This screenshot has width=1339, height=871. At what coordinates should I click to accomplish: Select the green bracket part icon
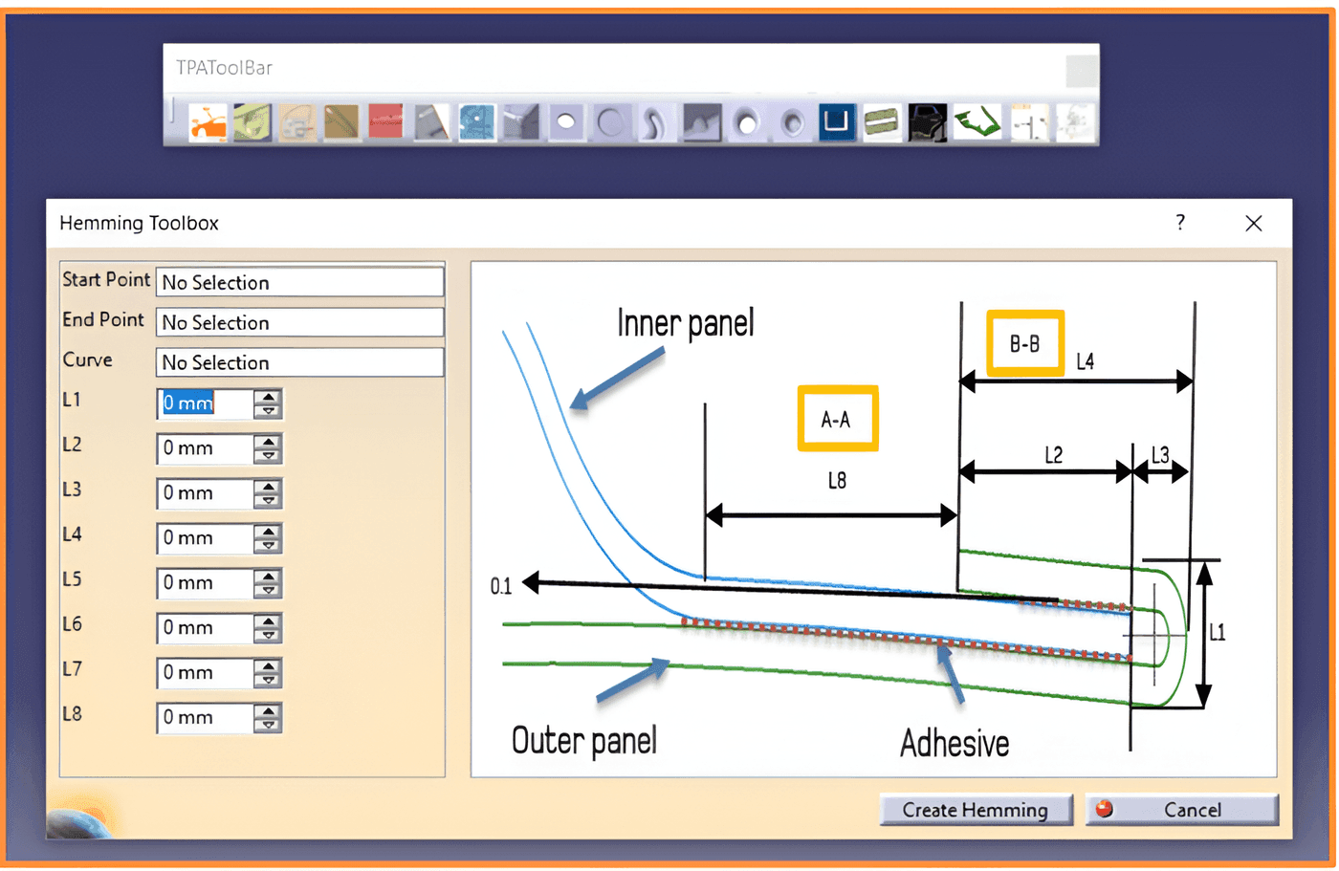(x=977, y=122)
